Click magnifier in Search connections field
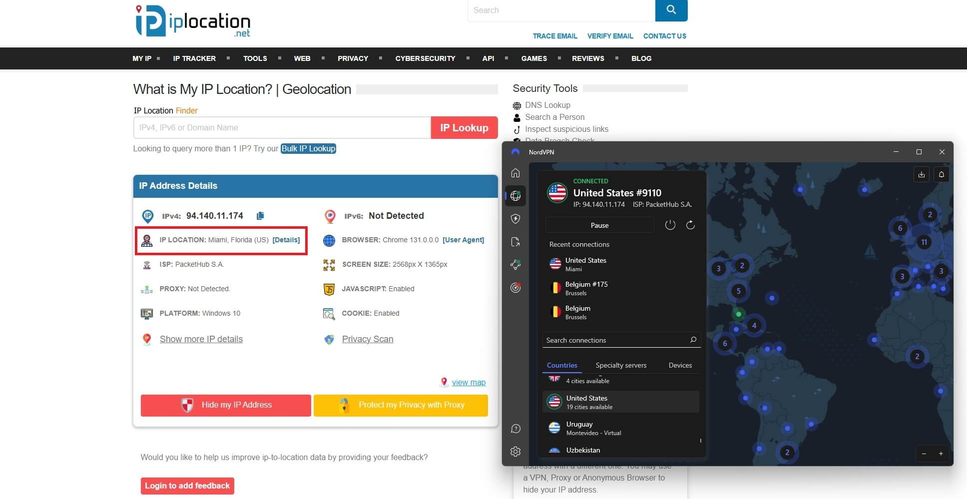 pyautogui.click(x=693, y=340)
